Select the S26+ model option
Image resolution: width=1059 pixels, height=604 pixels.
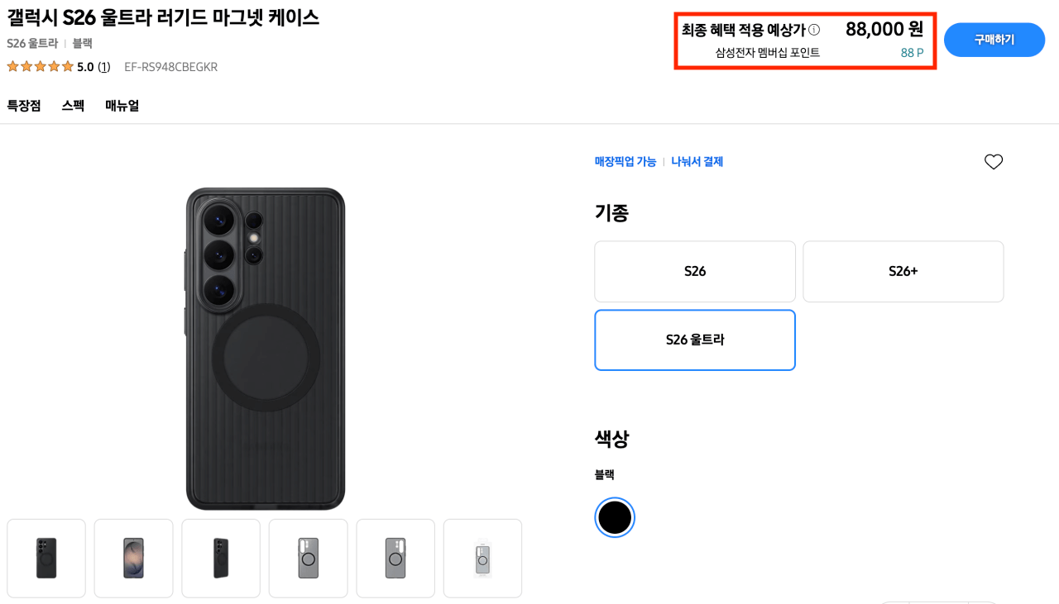click(x=903, y=271)
